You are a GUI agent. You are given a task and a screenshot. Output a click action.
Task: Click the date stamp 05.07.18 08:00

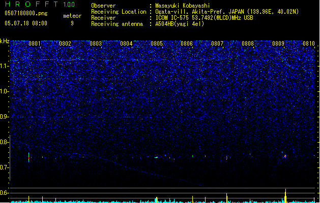[26, 23]
